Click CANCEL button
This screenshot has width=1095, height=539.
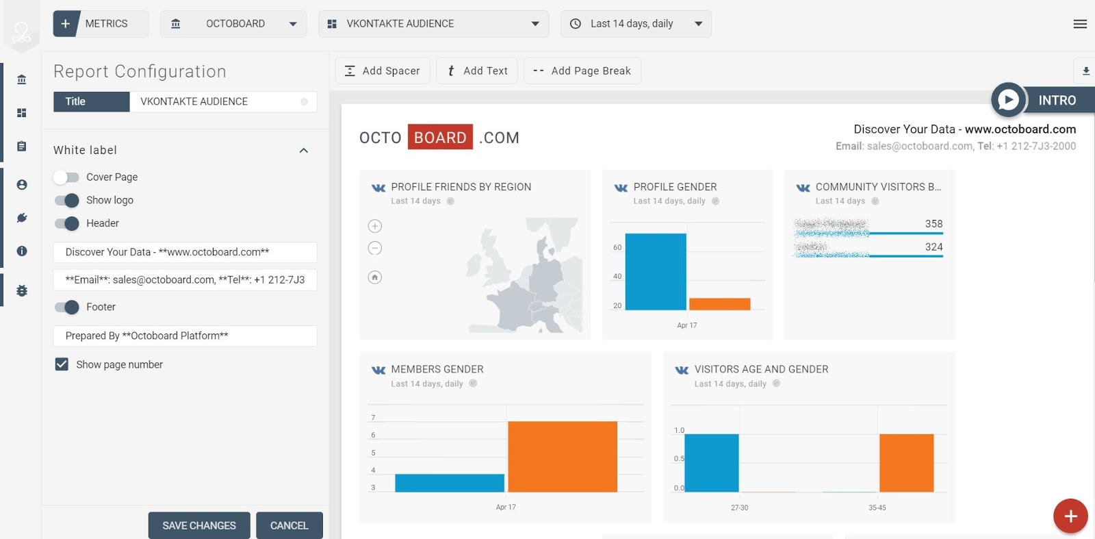[289, 525]
